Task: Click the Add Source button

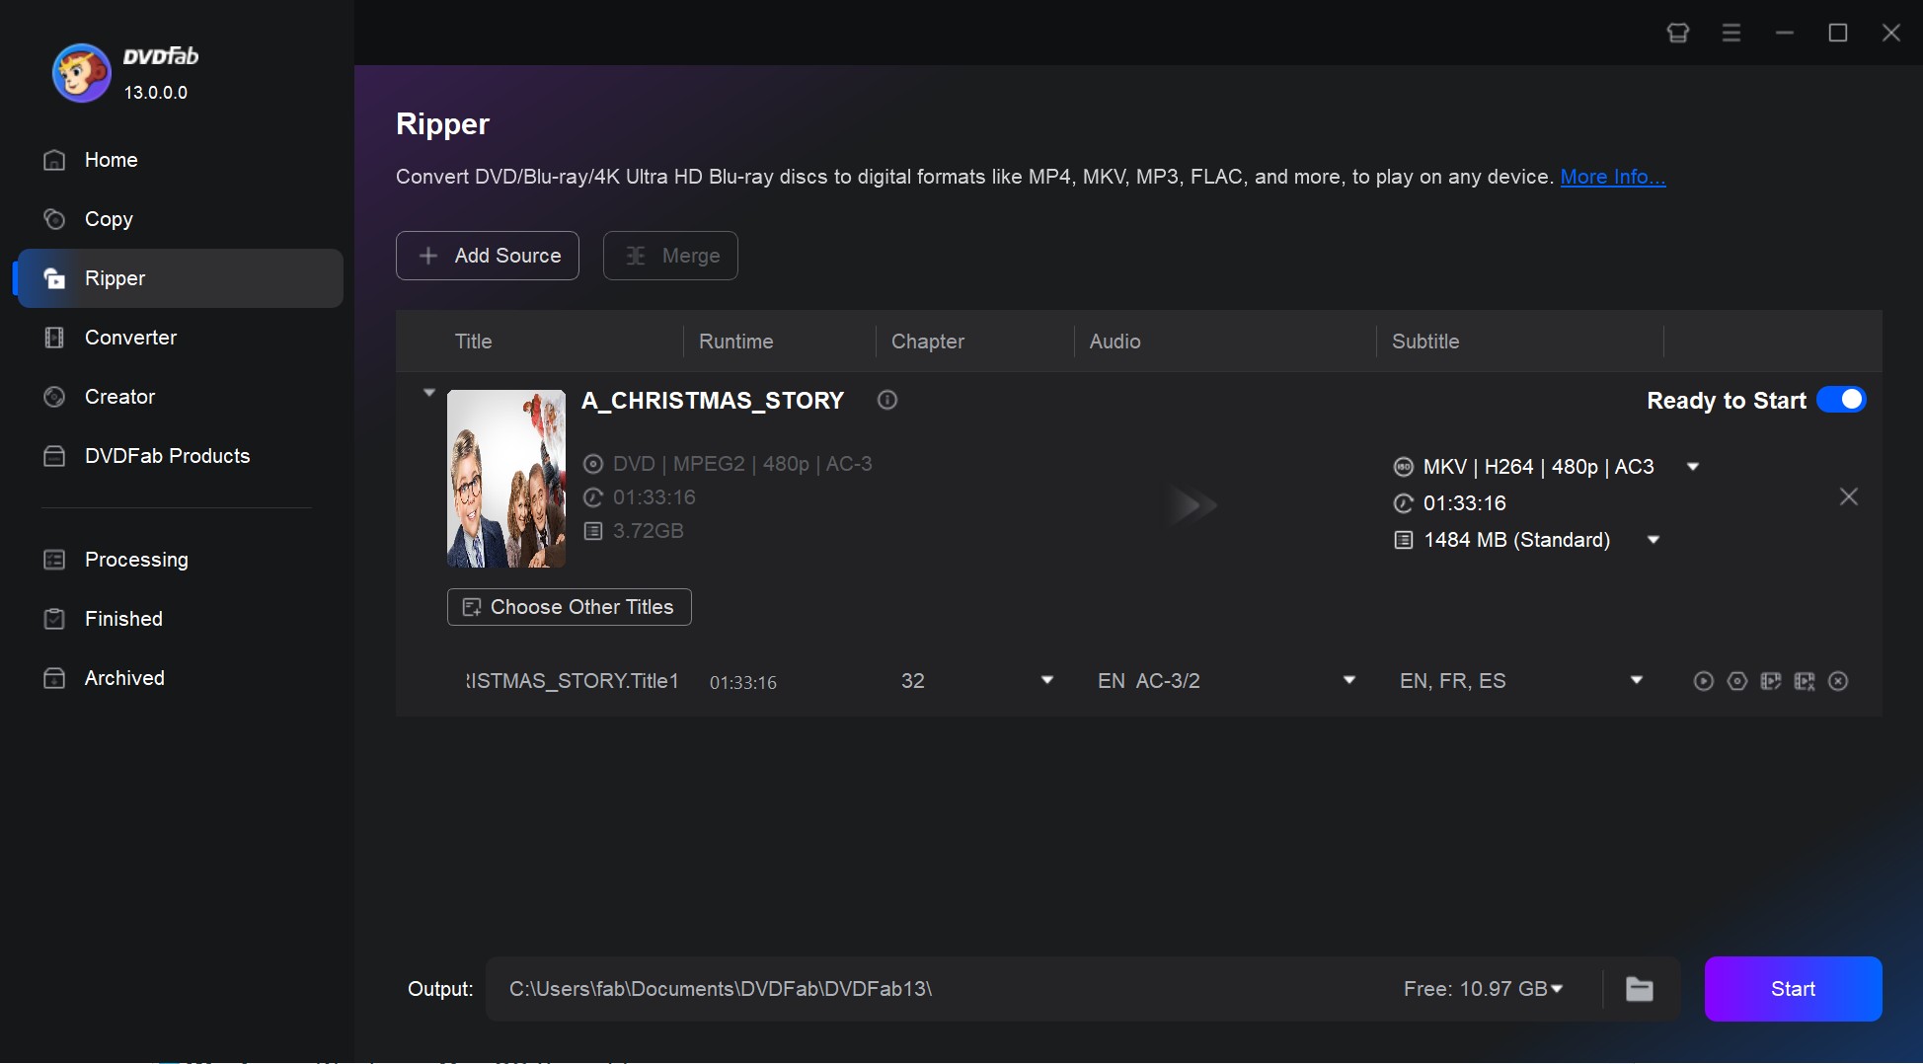Action: click(487, 256)
